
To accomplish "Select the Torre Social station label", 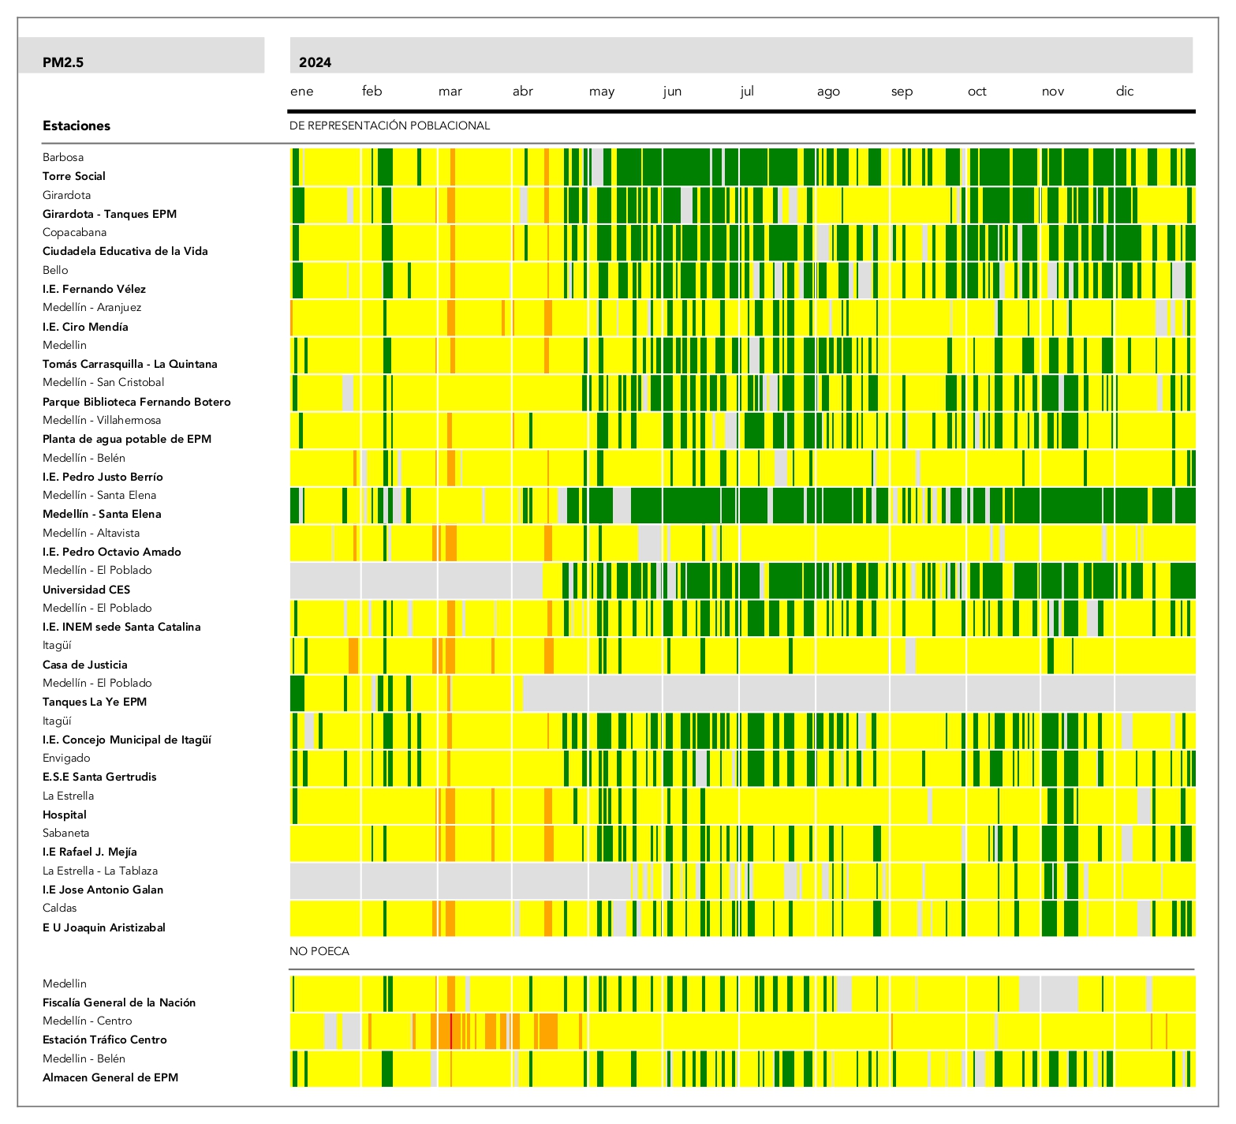I will click(74, 176).
